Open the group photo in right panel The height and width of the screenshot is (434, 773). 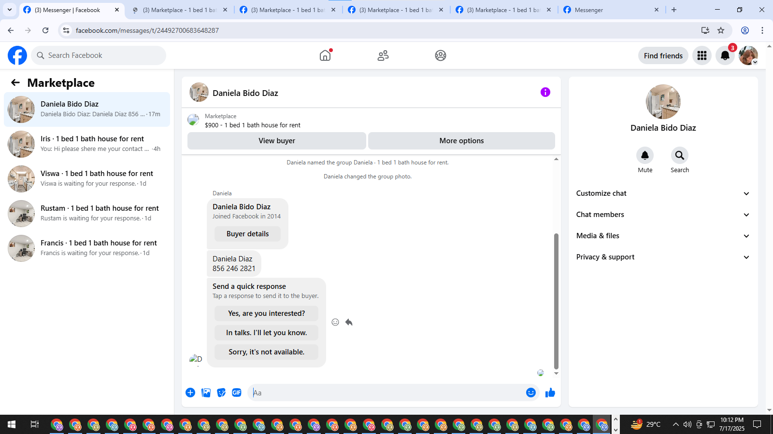[663, 102]
